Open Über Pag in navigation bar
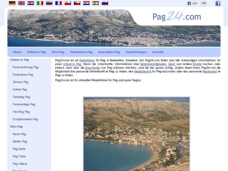This screenshot has height=171, width=228. pyautogui.click(x=58, y=52)
